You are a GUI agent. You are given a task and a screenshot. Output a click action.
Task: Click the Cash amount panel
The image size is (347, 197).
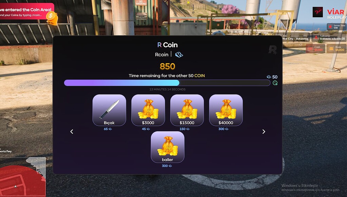[315, 48]
